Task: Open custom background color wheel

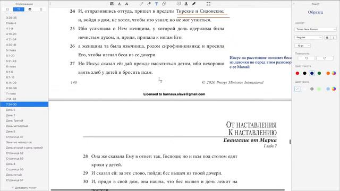Action: (334, 89)
